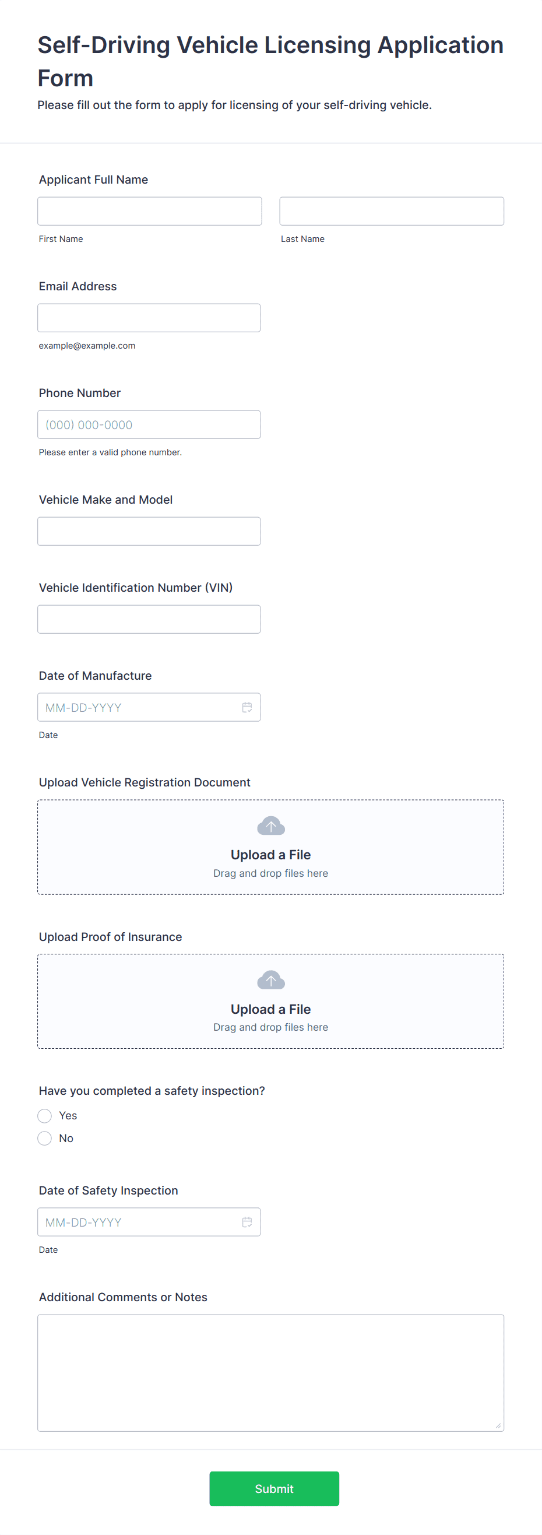Select Yes for safety inspection completed
The height and width of the screenshot is (1535, 542).
pyautogui.click(x=45, y=1115)
